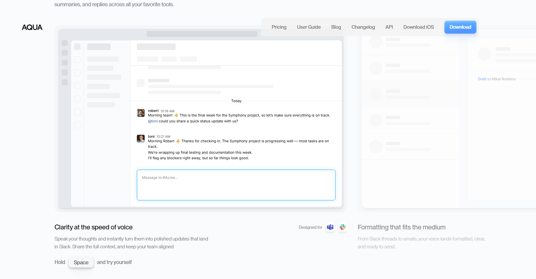The width and height of the screenshot is (536, 279).
Task: Click the Formatting that fits the medium heading
Action: point(401,227)
